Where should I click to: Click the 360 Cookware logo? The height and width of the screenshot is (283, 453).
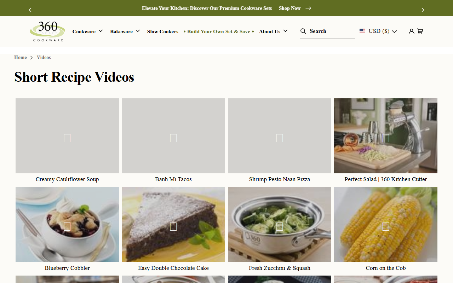47,31
